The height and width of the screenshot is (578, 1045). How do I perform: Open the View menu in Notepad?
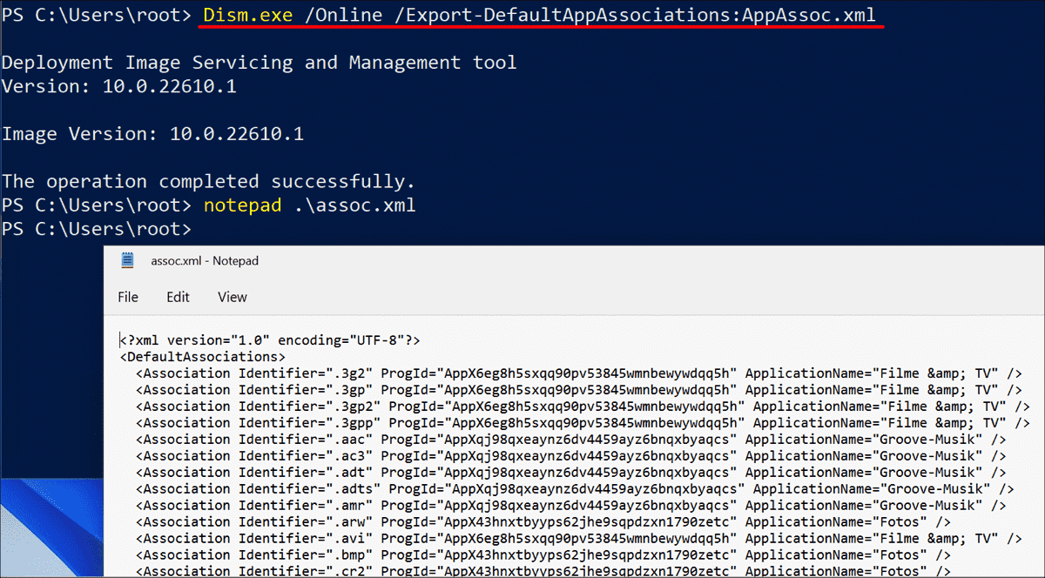click(232, 297)
